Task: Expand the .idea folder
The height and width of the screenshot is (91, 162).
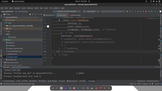Action: [5, 23]
